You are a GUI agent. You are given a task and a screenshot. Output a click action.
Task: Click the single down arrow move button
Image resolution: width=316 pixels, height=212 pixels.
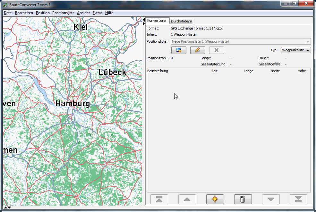point(271,199)
